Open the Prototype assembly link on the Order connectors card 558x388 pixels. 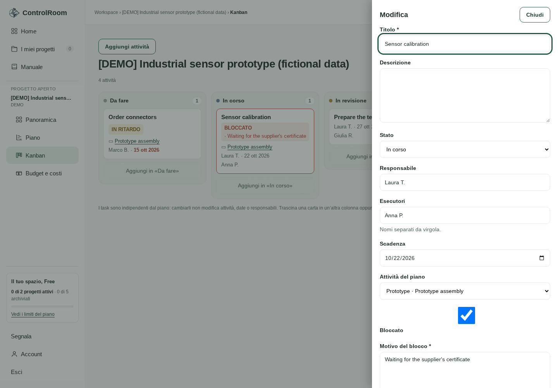(137, 141)
